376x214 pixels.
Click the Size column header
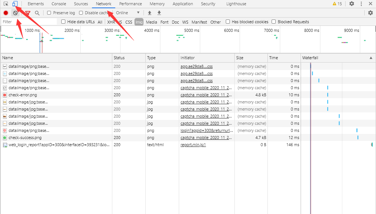pyautogui.click(x=240, y=58)
